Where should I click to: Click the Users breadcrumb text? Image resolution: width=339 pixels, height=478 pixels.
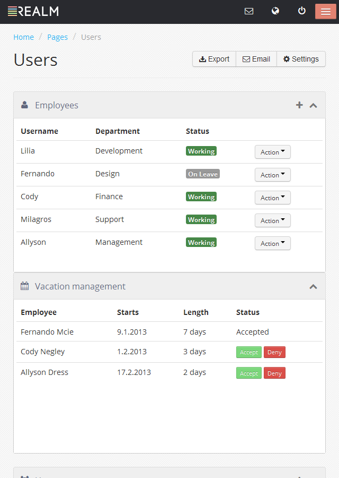(x=91, y=37)
